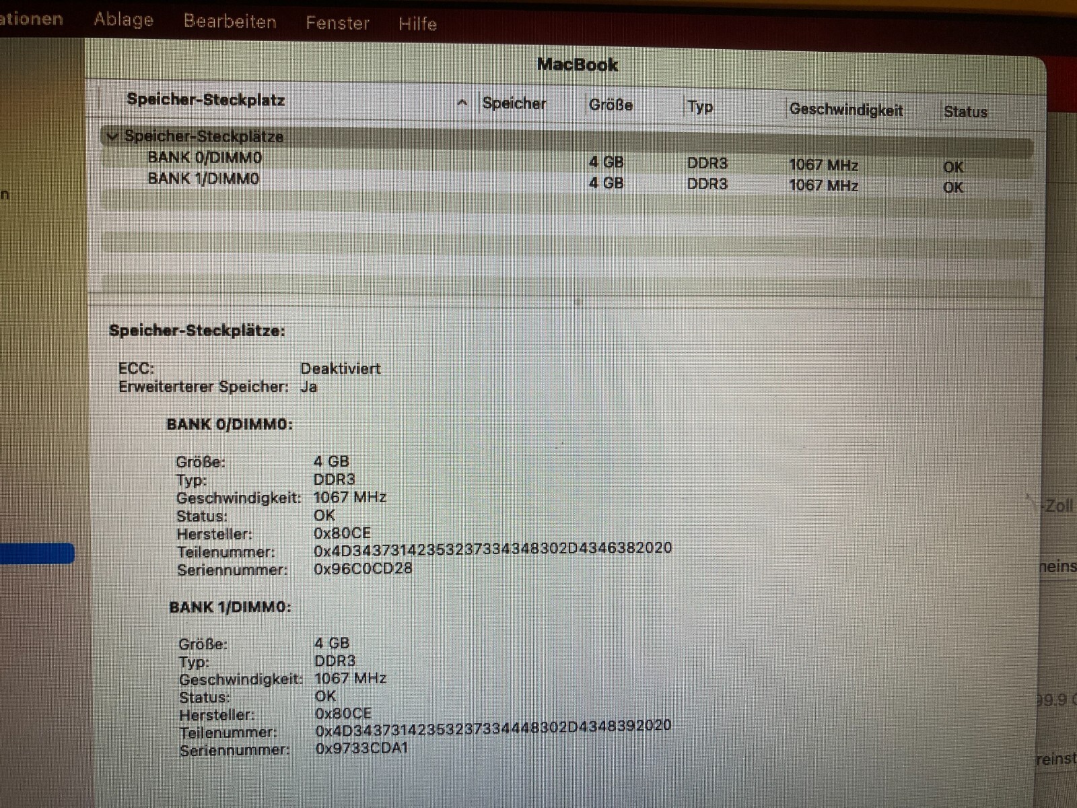The image size is (1077, 808).
Task: Sort by Status column header
Action: pos(965,112)
